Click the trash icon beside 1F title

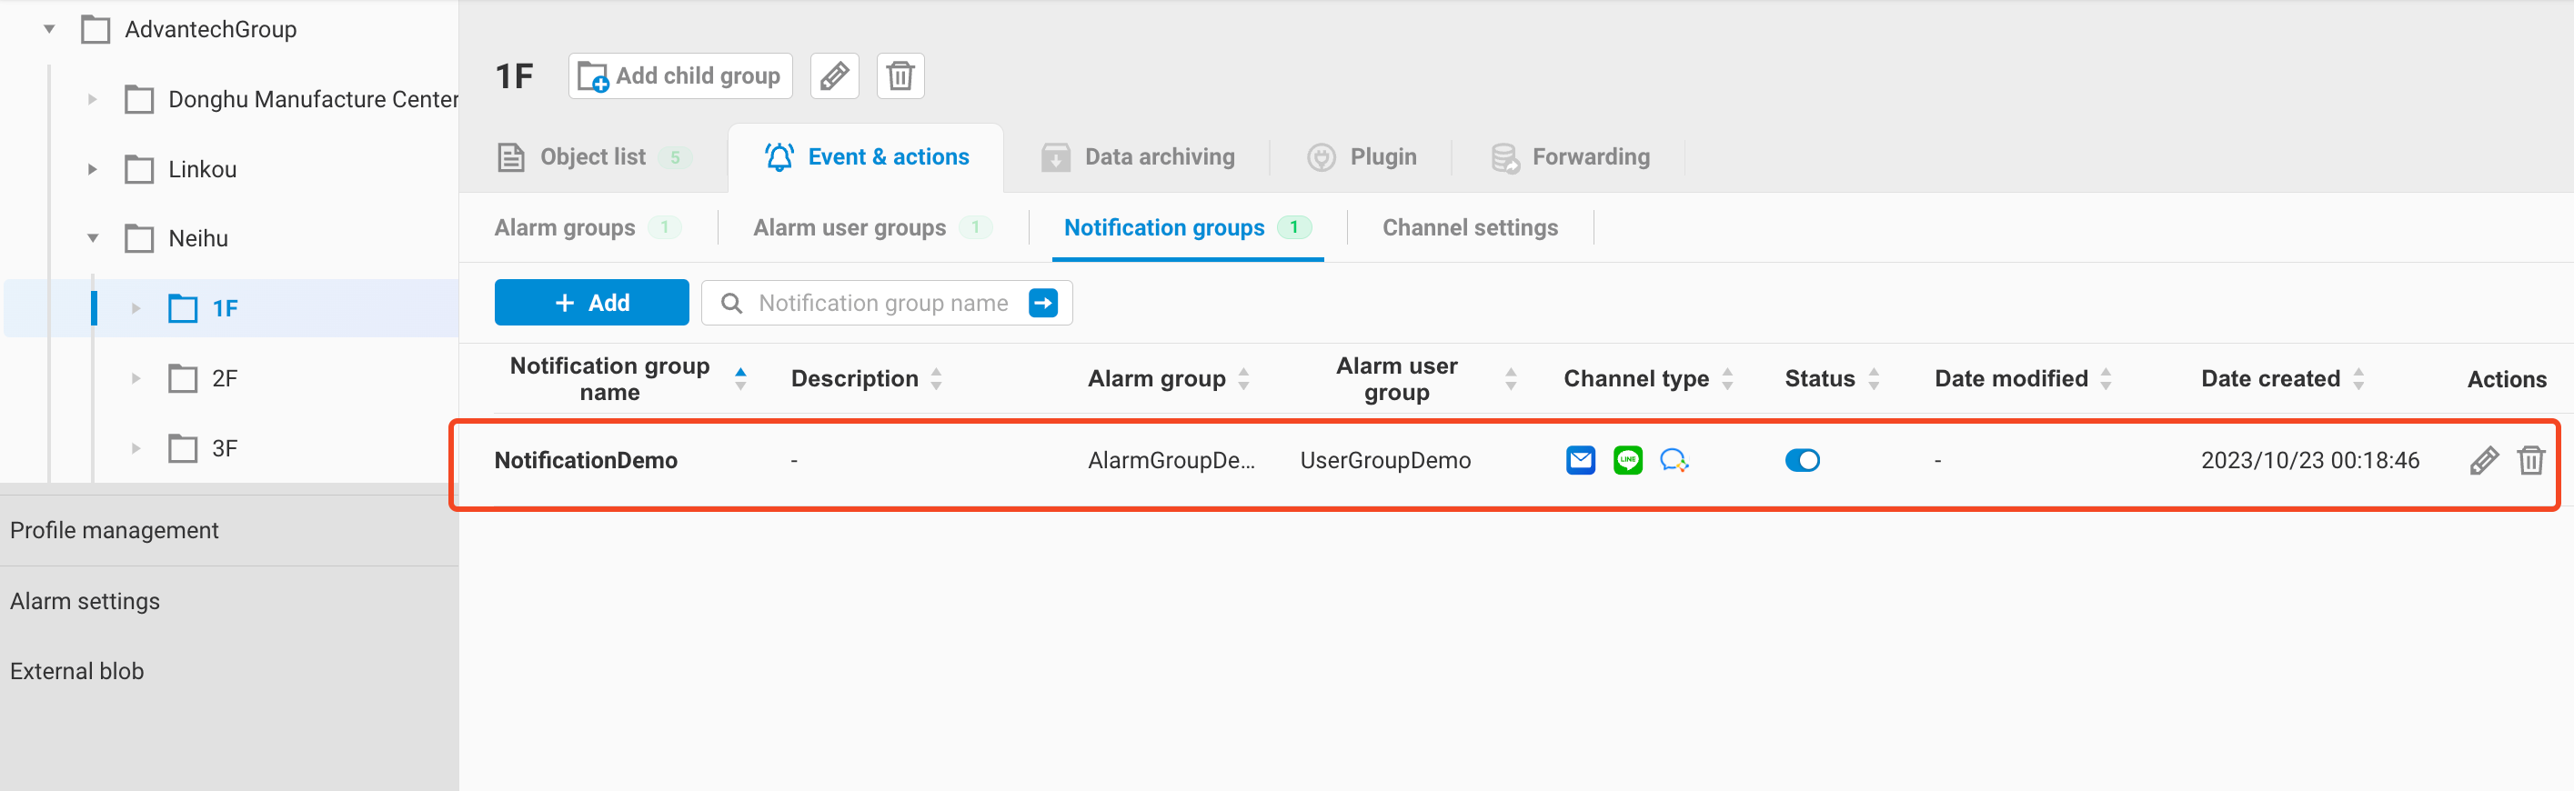click(900, 75)
